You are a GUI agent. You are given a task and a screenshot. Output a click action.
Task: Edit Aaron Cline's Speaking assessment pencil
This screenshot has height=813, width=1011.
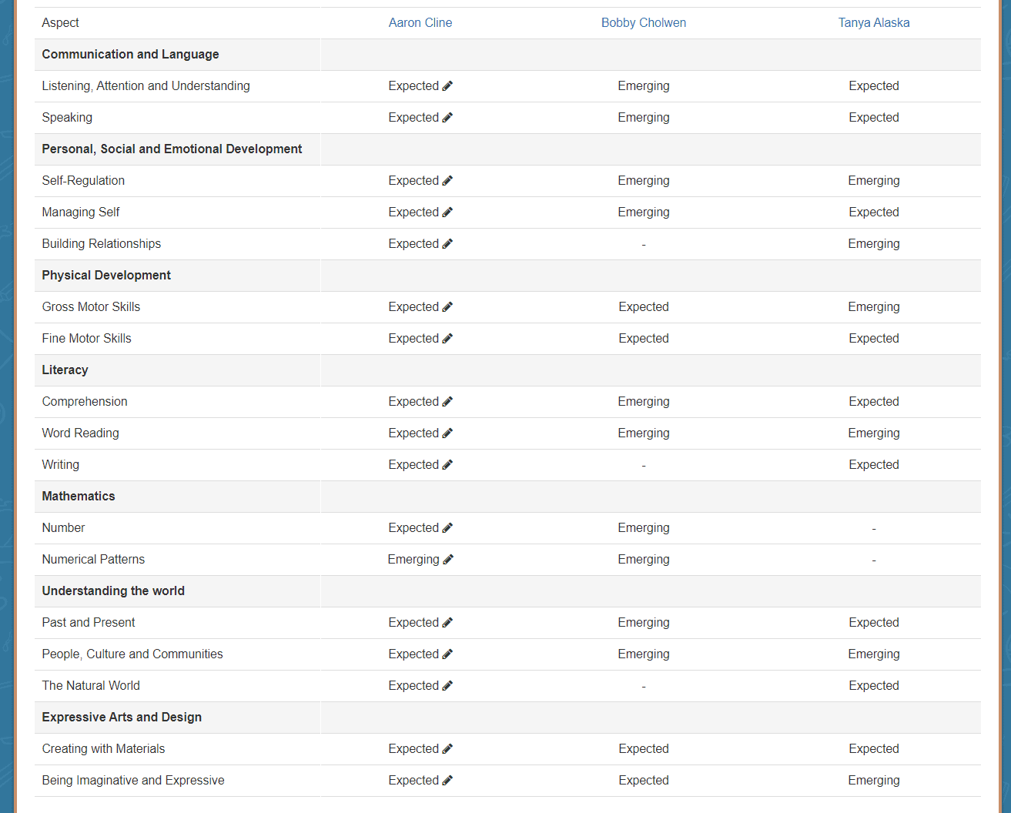click(447, 118)
